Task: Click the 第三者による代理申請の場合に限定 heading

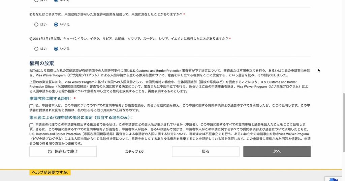Action: tap(81, 117)
